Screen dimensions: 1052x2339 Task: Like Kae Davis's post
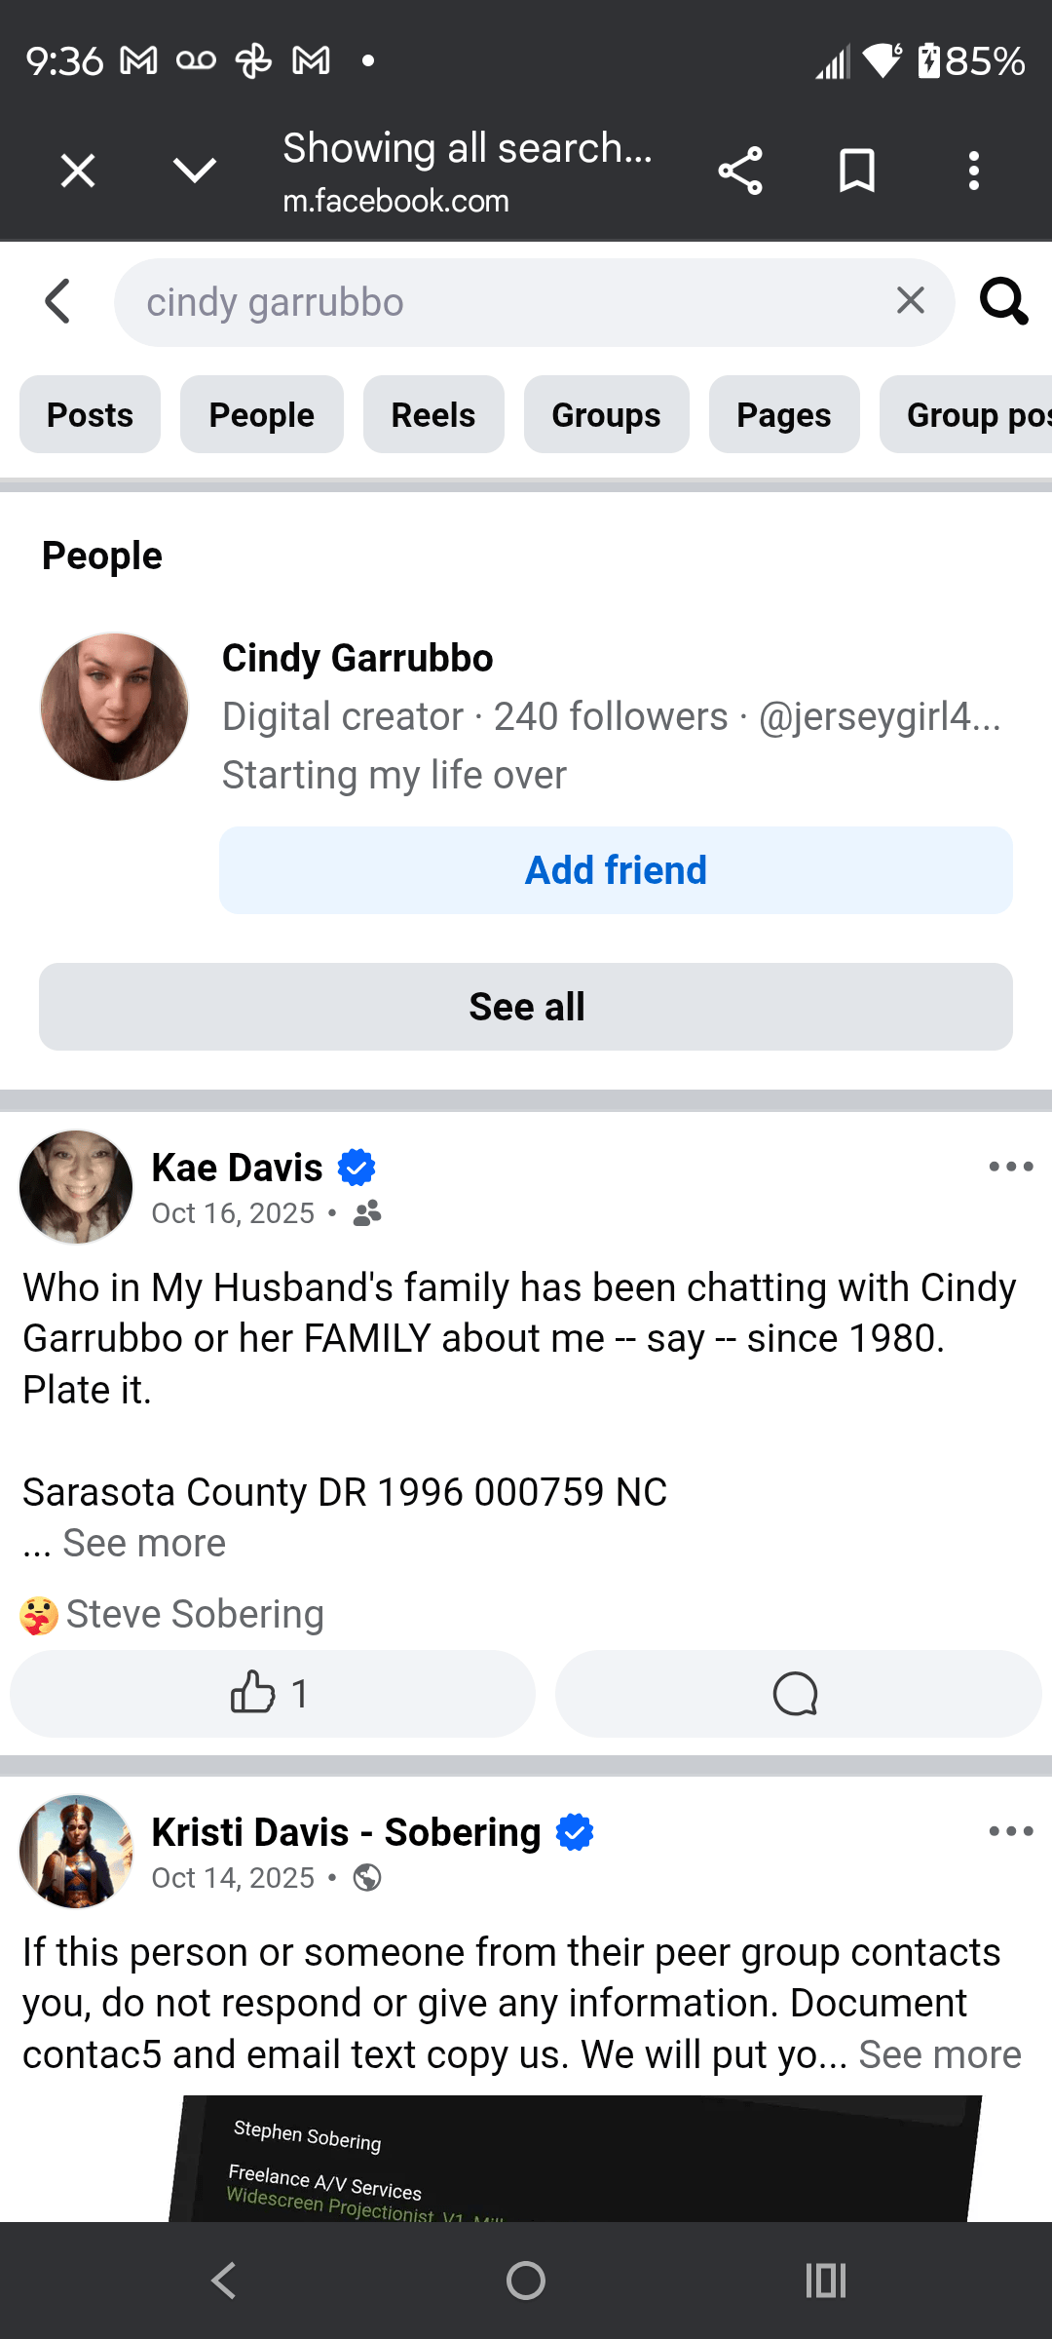(272, 1694)
